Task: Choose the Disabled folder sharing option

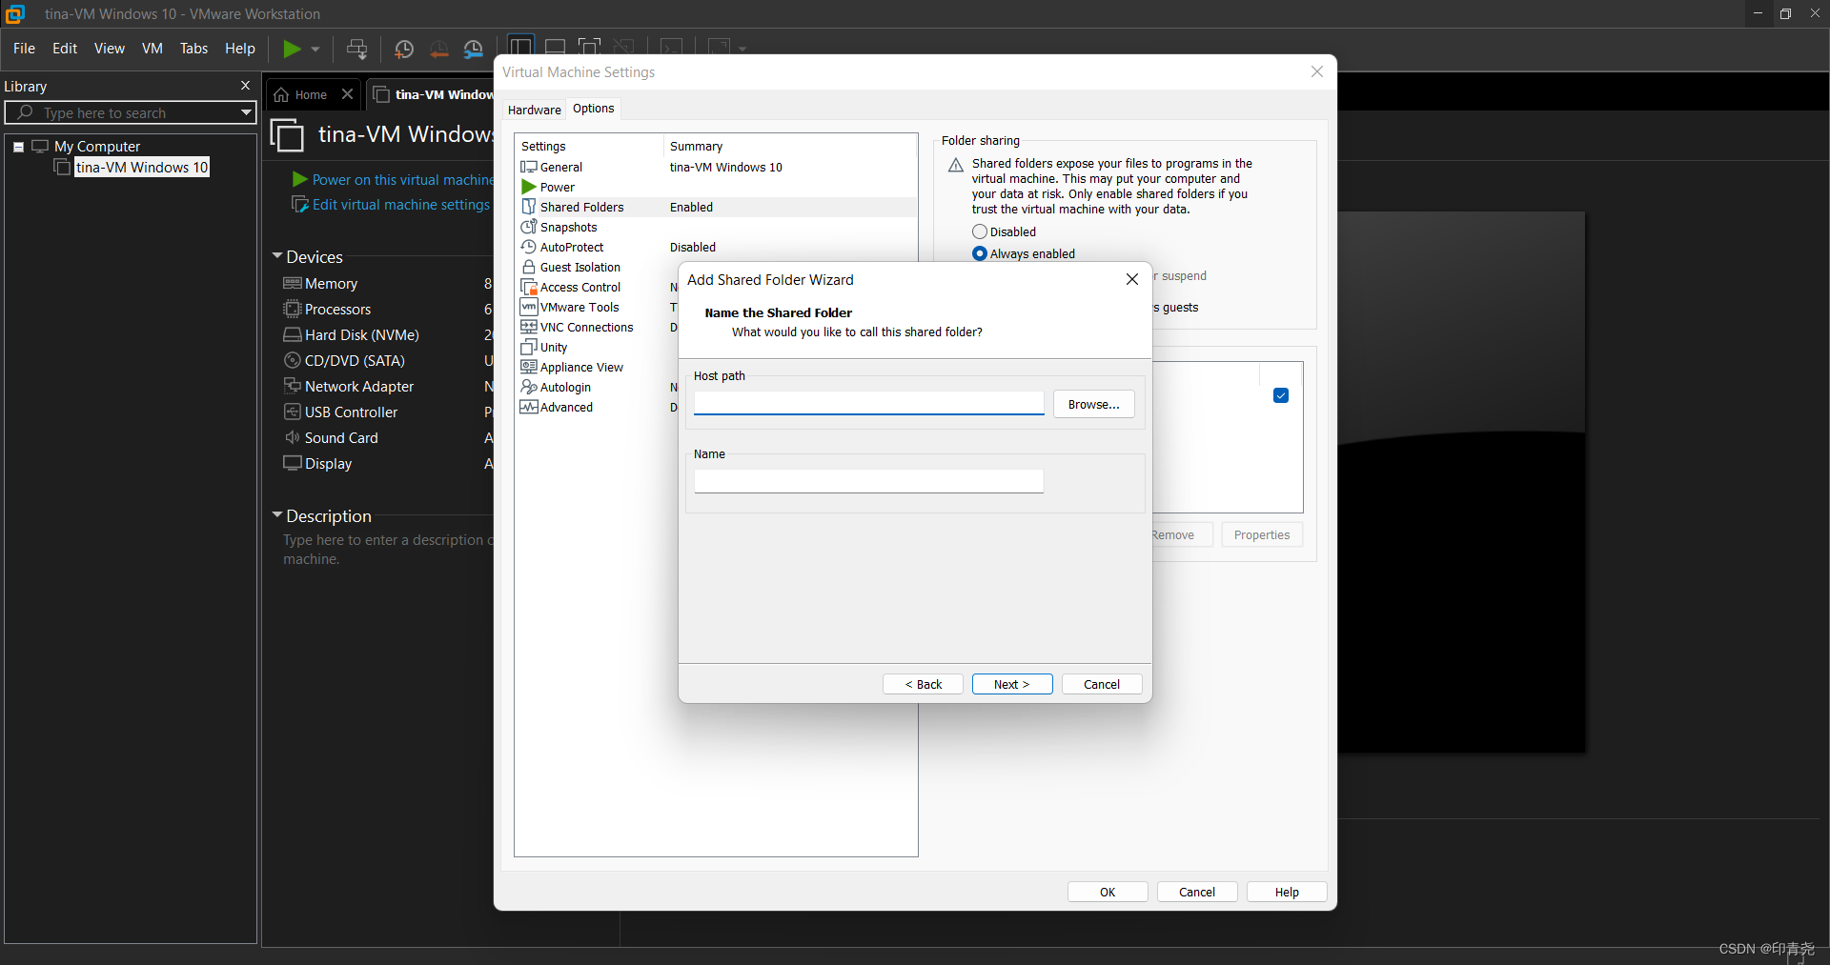Action: pos(1004,231)
